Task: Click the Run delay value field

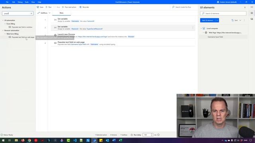Action: coord(147,135)
